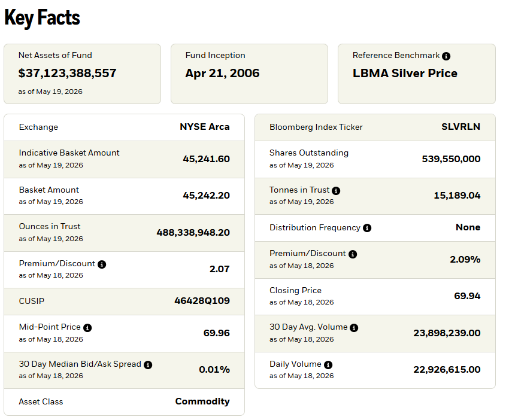Open the Mid-Point Price info icon
The image size is (509, 420).
[87, 328]
